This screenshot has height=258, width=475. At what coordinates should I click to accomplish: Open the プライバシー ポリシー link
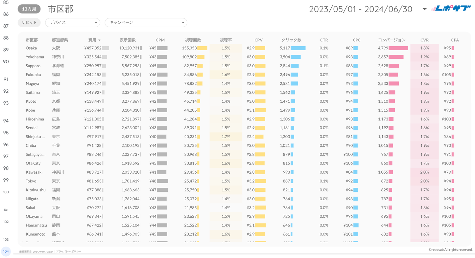(x=69, y=251)
